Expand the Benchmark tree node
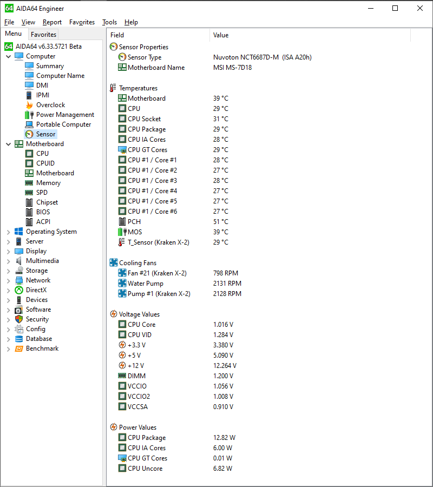This screenshot has width=433, height=487. (x=8, y=349)
